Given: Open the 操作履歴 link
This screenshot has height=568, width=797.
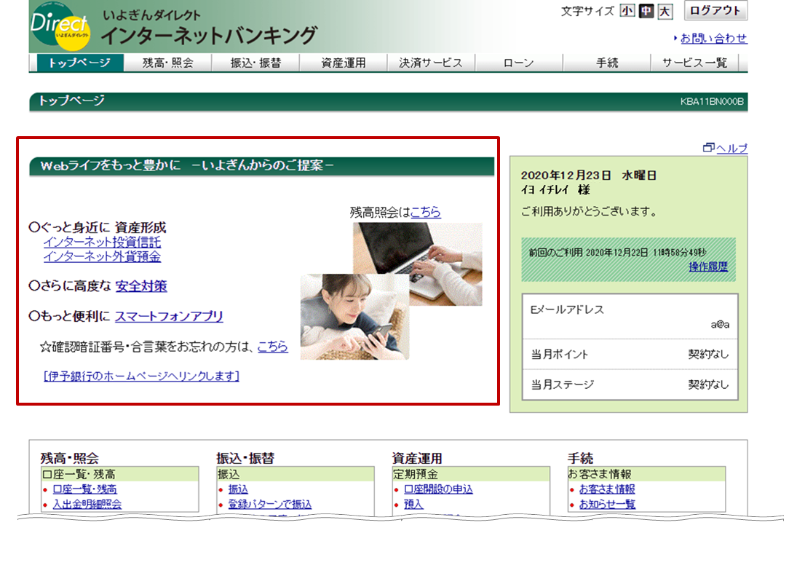Looking at the screenshot, I should [x=708, y=267].
